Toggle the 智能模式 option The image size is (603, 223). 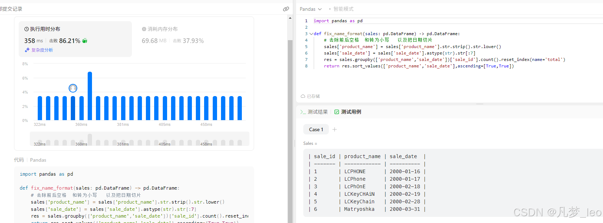tap(343, 9)
